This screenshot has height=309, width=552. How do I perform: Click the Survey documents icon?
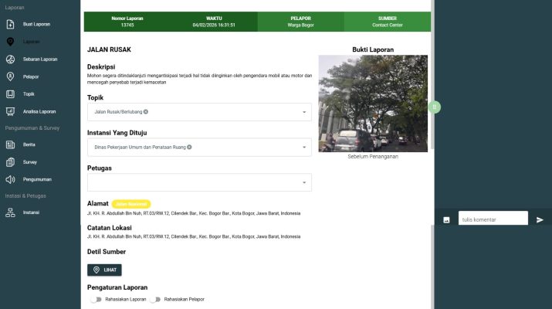tap(10, 162)
